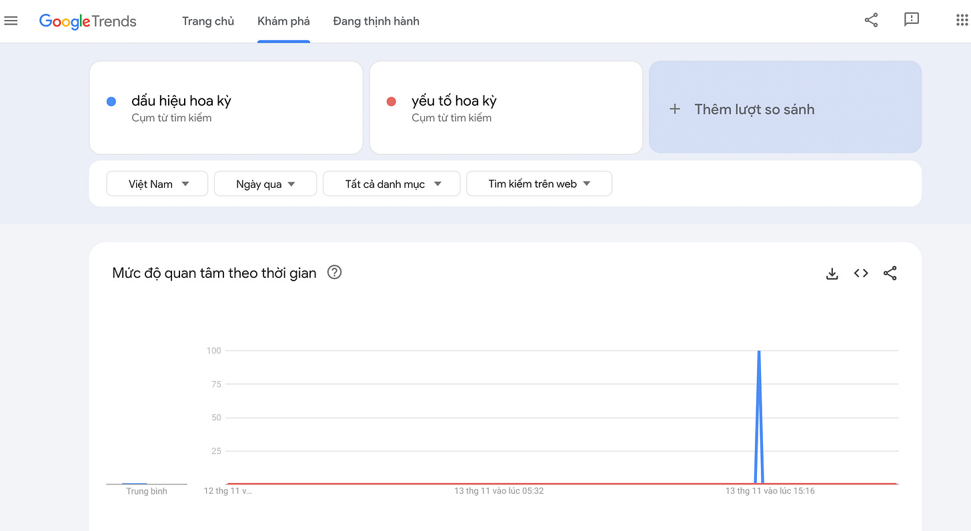
Task: Click the 50 y-axis value
Action: [x=216, y=418]
